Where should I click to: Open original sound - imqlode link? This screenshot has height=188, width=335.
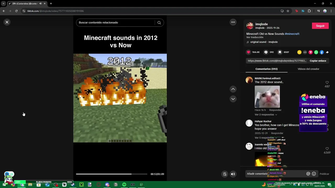point(264,42)
